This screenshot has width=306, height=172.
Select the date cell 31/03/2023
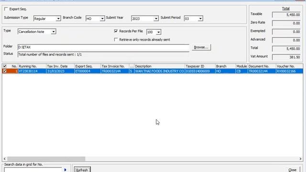[x=60, y=71]
